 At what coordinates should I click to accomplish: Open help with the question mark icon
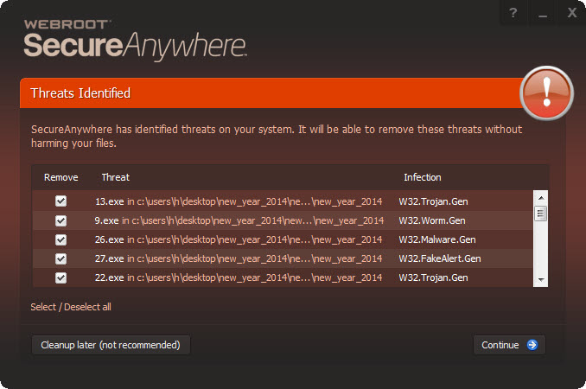pos(513,13)
